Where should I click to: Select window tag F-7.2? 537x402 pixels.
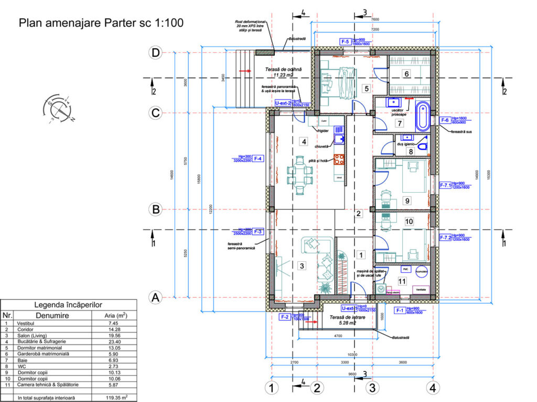pyautogui.click(x=445, y=237)
